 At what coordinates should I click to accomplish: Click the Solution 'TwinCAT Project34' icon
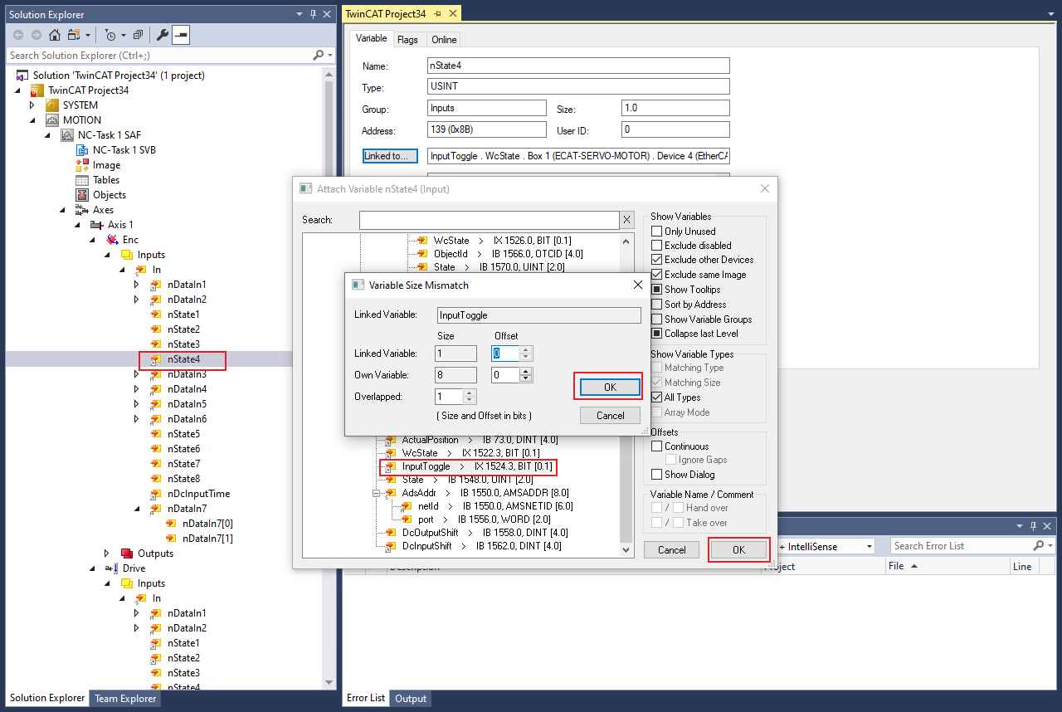(x=22, y=76)
